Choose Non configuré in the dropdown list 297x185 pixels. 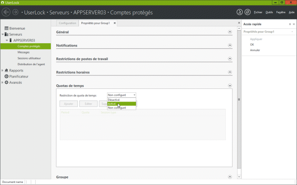coord(121,108)
